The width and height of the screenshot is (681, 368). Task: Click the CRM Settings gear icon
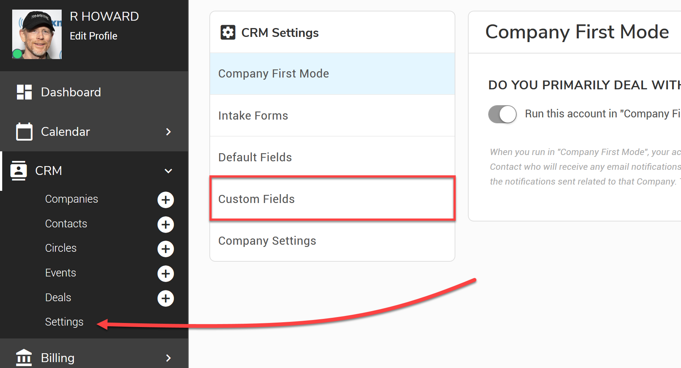(228, 32)
